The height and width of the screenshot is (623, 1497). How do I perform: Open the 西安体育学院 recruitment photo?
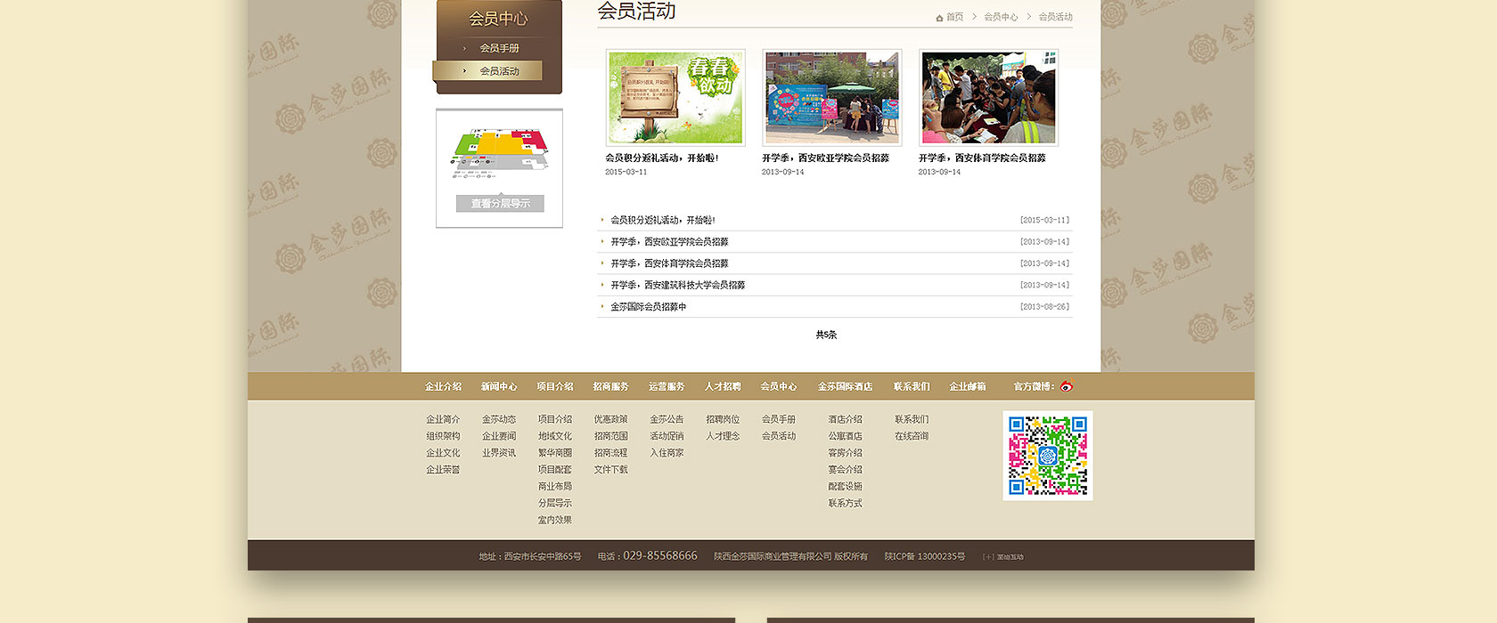pos(988,97)
